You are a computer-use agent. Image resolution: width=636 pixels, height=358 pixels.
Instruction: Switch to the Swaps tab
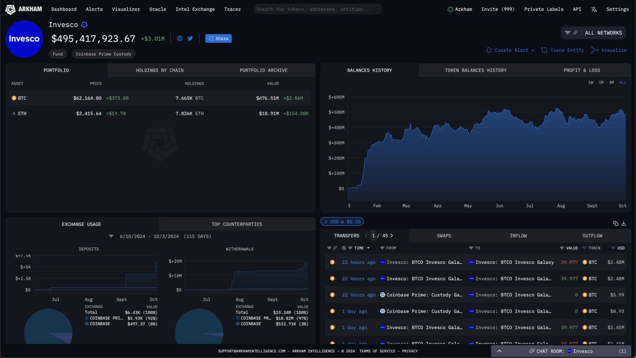444,235
